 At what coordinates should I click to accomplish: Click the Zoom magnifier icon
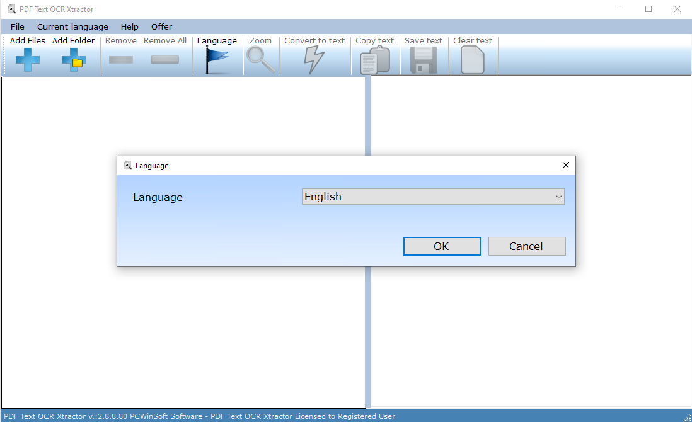click(x=261, y=60)
